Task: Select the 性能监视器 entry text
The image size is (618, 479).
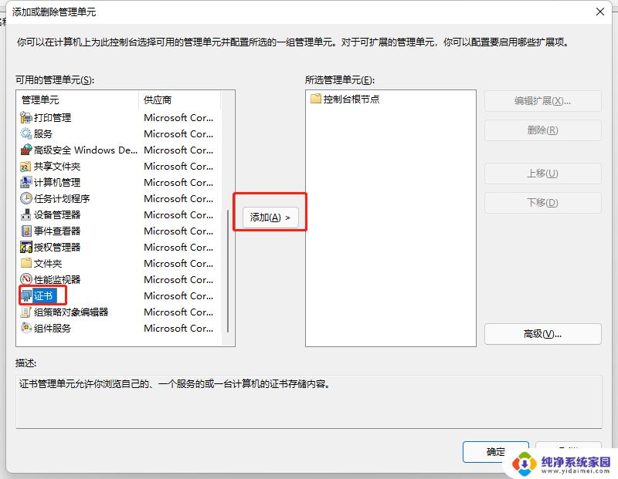Action: click(57, 279)
